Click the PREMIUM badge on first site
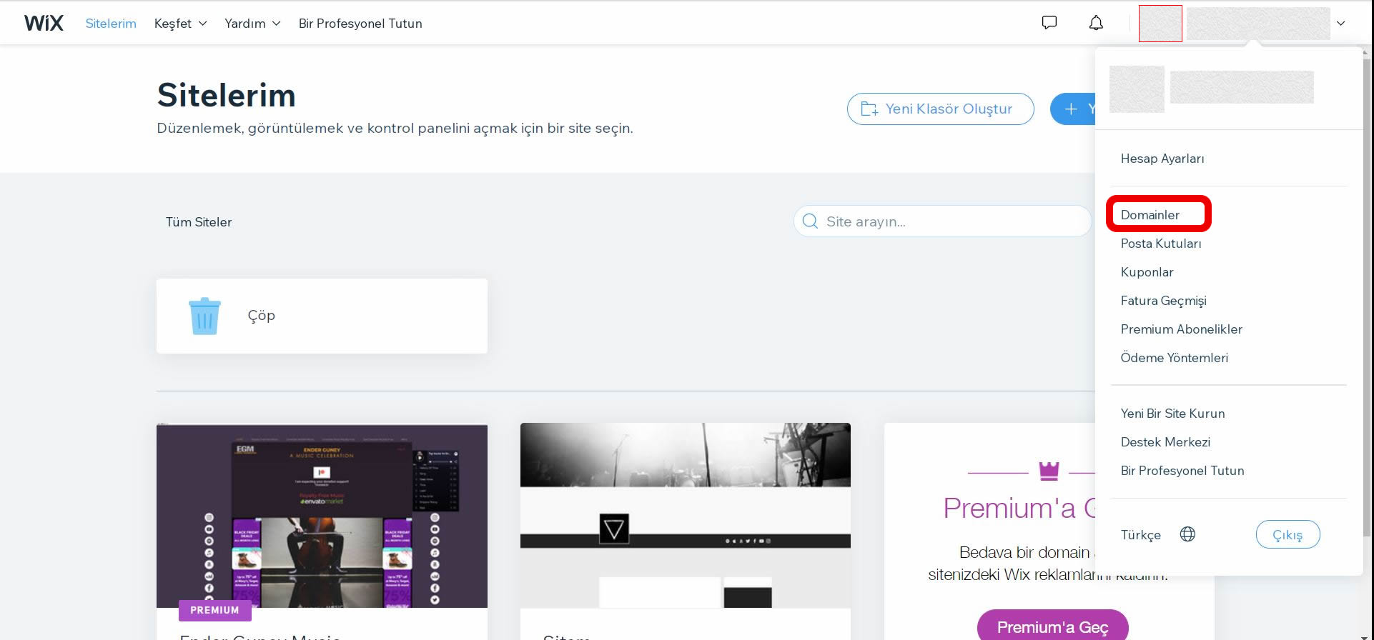 (214, 610)
